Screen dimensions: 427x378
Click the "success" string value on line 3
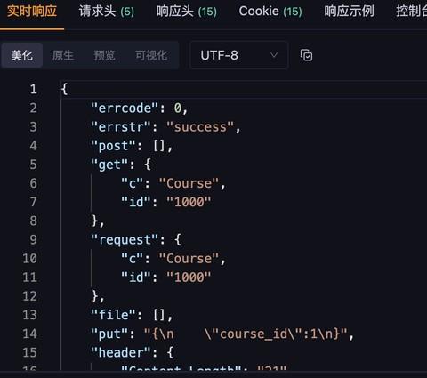(200, 127)
